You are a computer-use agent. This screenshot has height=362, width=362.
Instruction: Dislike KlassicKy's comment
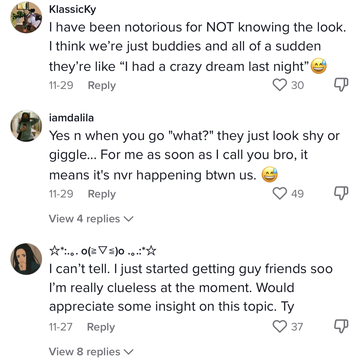341,85
